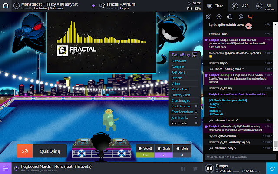Image resolution: width=278 pixels, height=174 pixels.
Task: Open DJ history icon beside Fractal - Atrium
Action: point(102,6)
